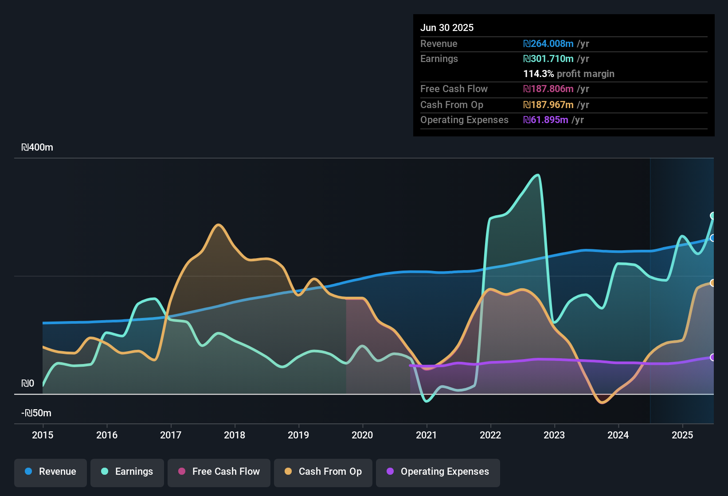Click the 2025 x-axis year label
This screenshot has height=496, width=728.
pyautogui.click(x=682, y=435)
